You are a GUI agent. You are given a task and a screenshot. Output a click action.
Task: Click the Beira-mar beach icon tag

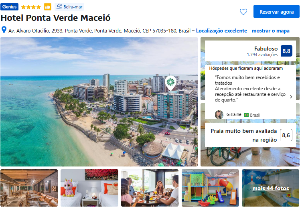pyautogui.click(x=69, y=7)
